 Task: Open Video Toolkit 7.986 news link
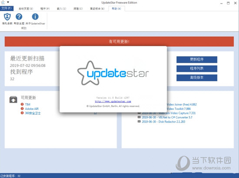pos(179,109)
